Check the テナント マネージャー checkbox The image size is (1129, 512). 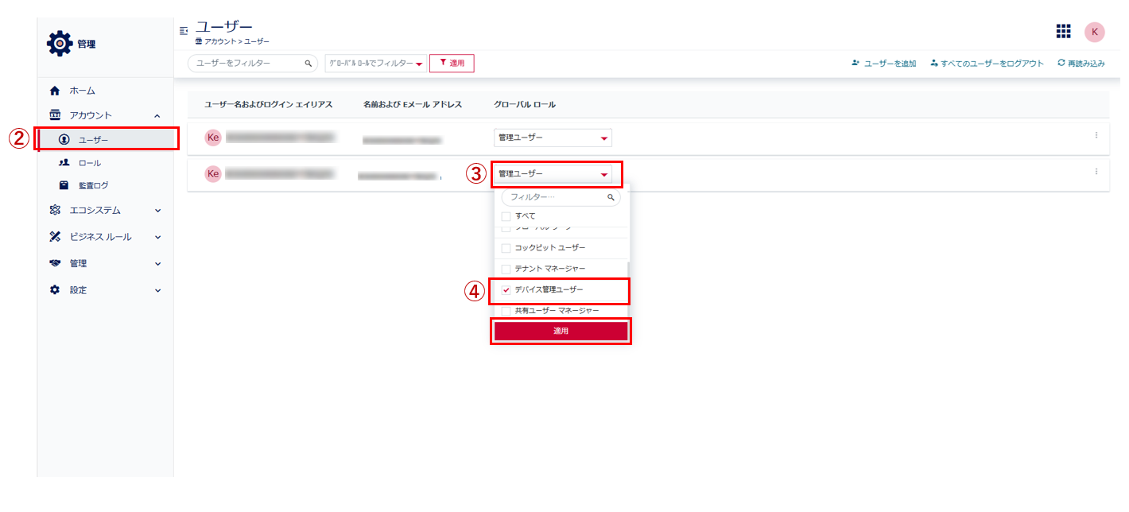tap(506, 270)
